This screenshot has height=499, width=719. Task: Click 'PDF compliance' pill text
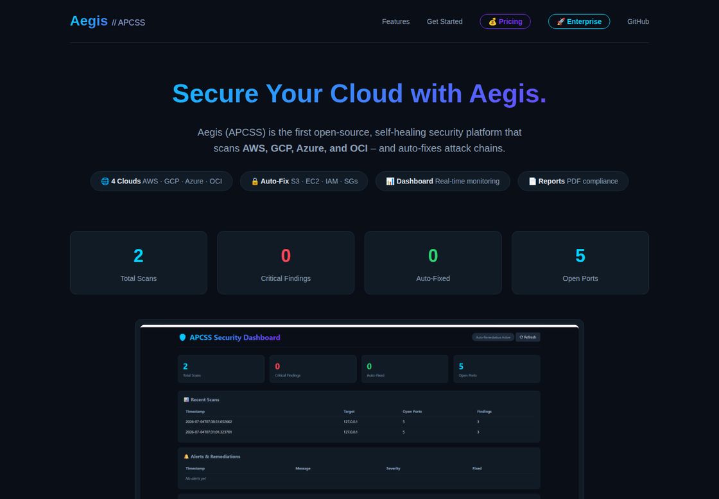pyautogui.click(x=592, y=182)
